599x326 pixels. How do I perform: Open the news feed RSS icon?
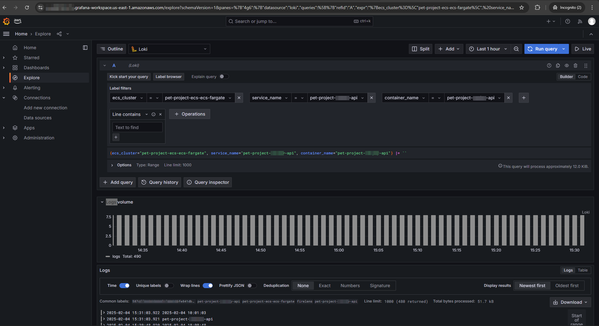[x=580, y=22]
